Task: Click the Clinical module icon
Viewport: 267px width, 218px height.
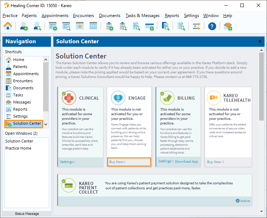Action: pos(69,98)
